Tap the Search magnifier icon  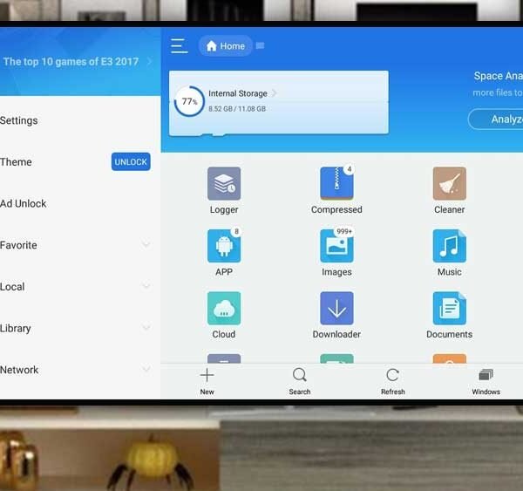[300, 375]
